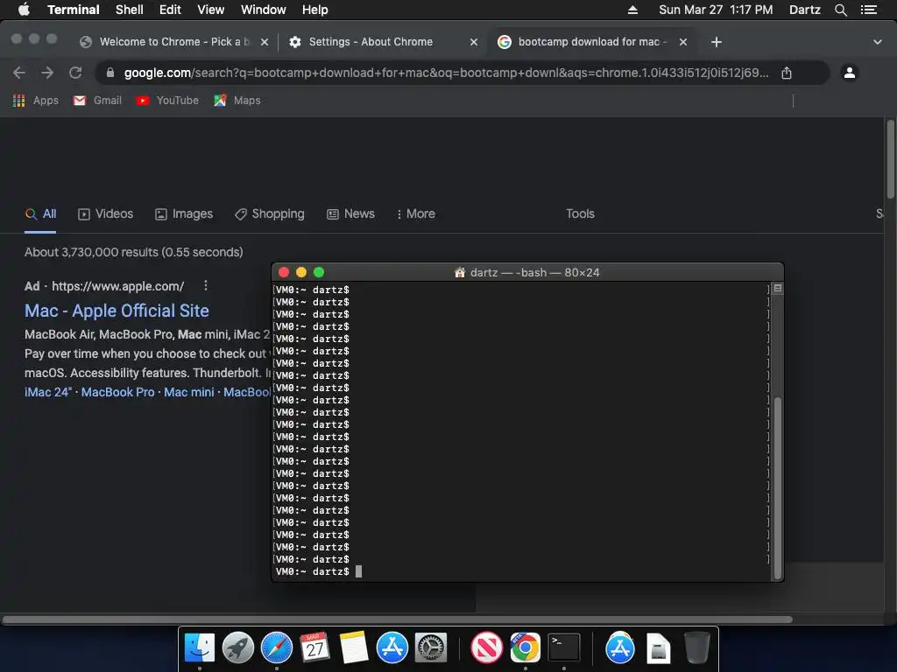Select the All search results tab
The height and width of the screenshot is (672, 897).
click(x=40, y=213)
